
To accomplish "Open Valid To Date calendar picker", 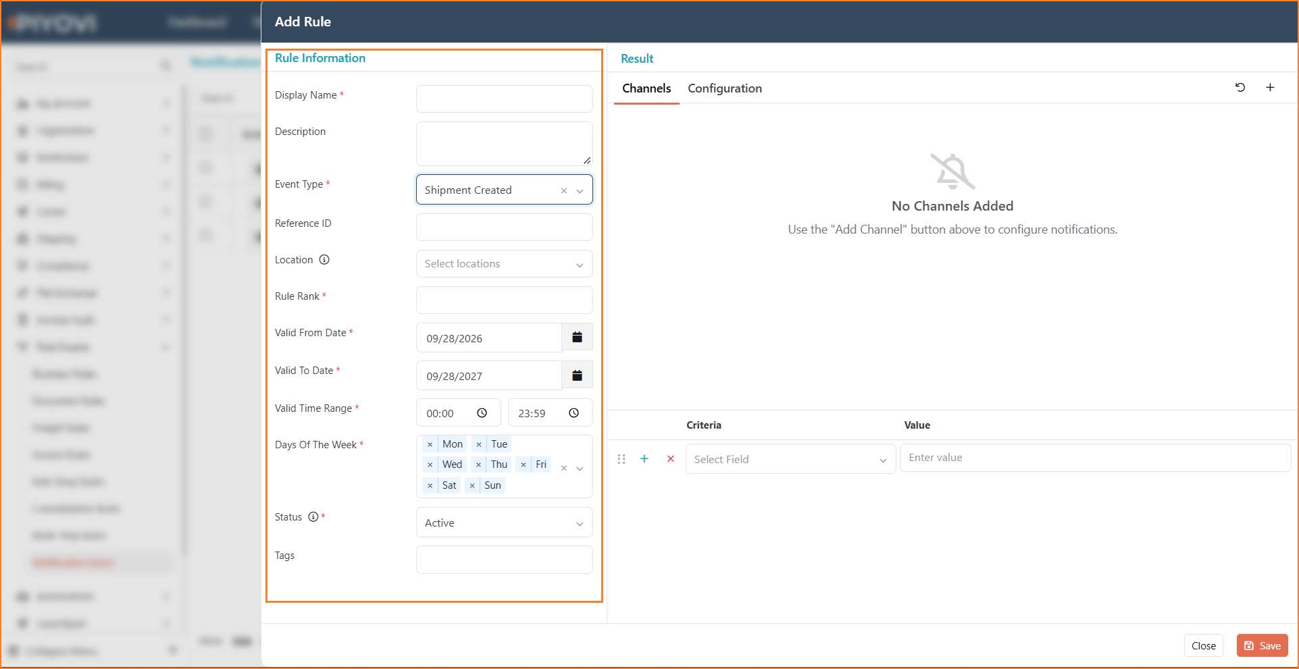I will tap(578, 375).
